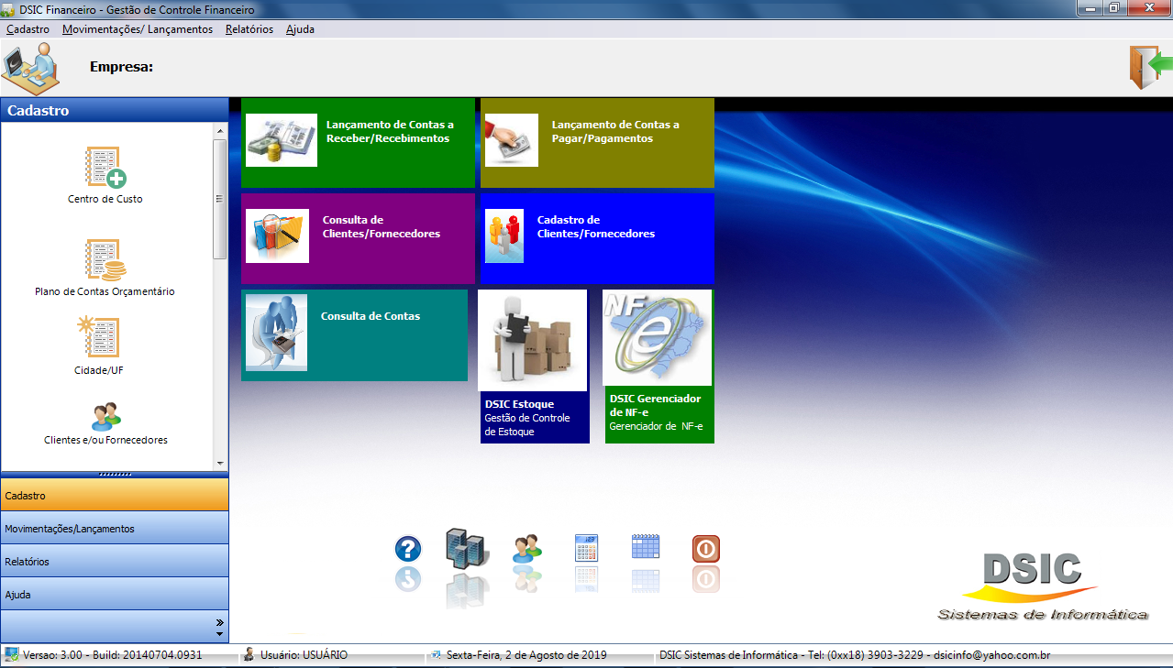Launch DSIC Gerenciador de NF-e tile
Viewport: 1173px width, 668px height.
658,367
